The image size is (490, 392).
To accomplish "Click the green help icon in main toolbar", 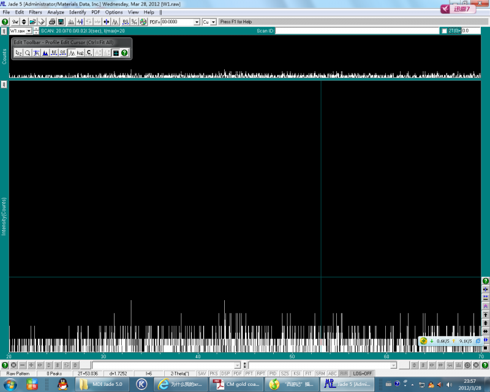I will coord(5,22).
